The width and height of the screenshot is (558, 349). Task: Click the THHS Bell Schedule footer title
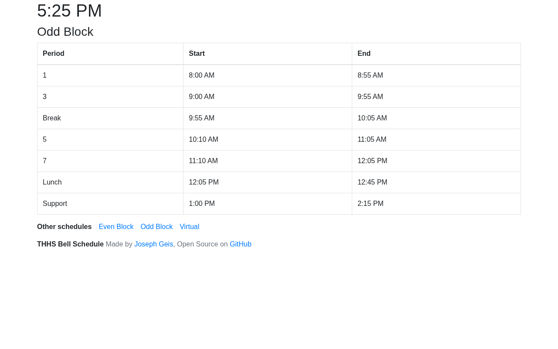(x=70, y=244)
